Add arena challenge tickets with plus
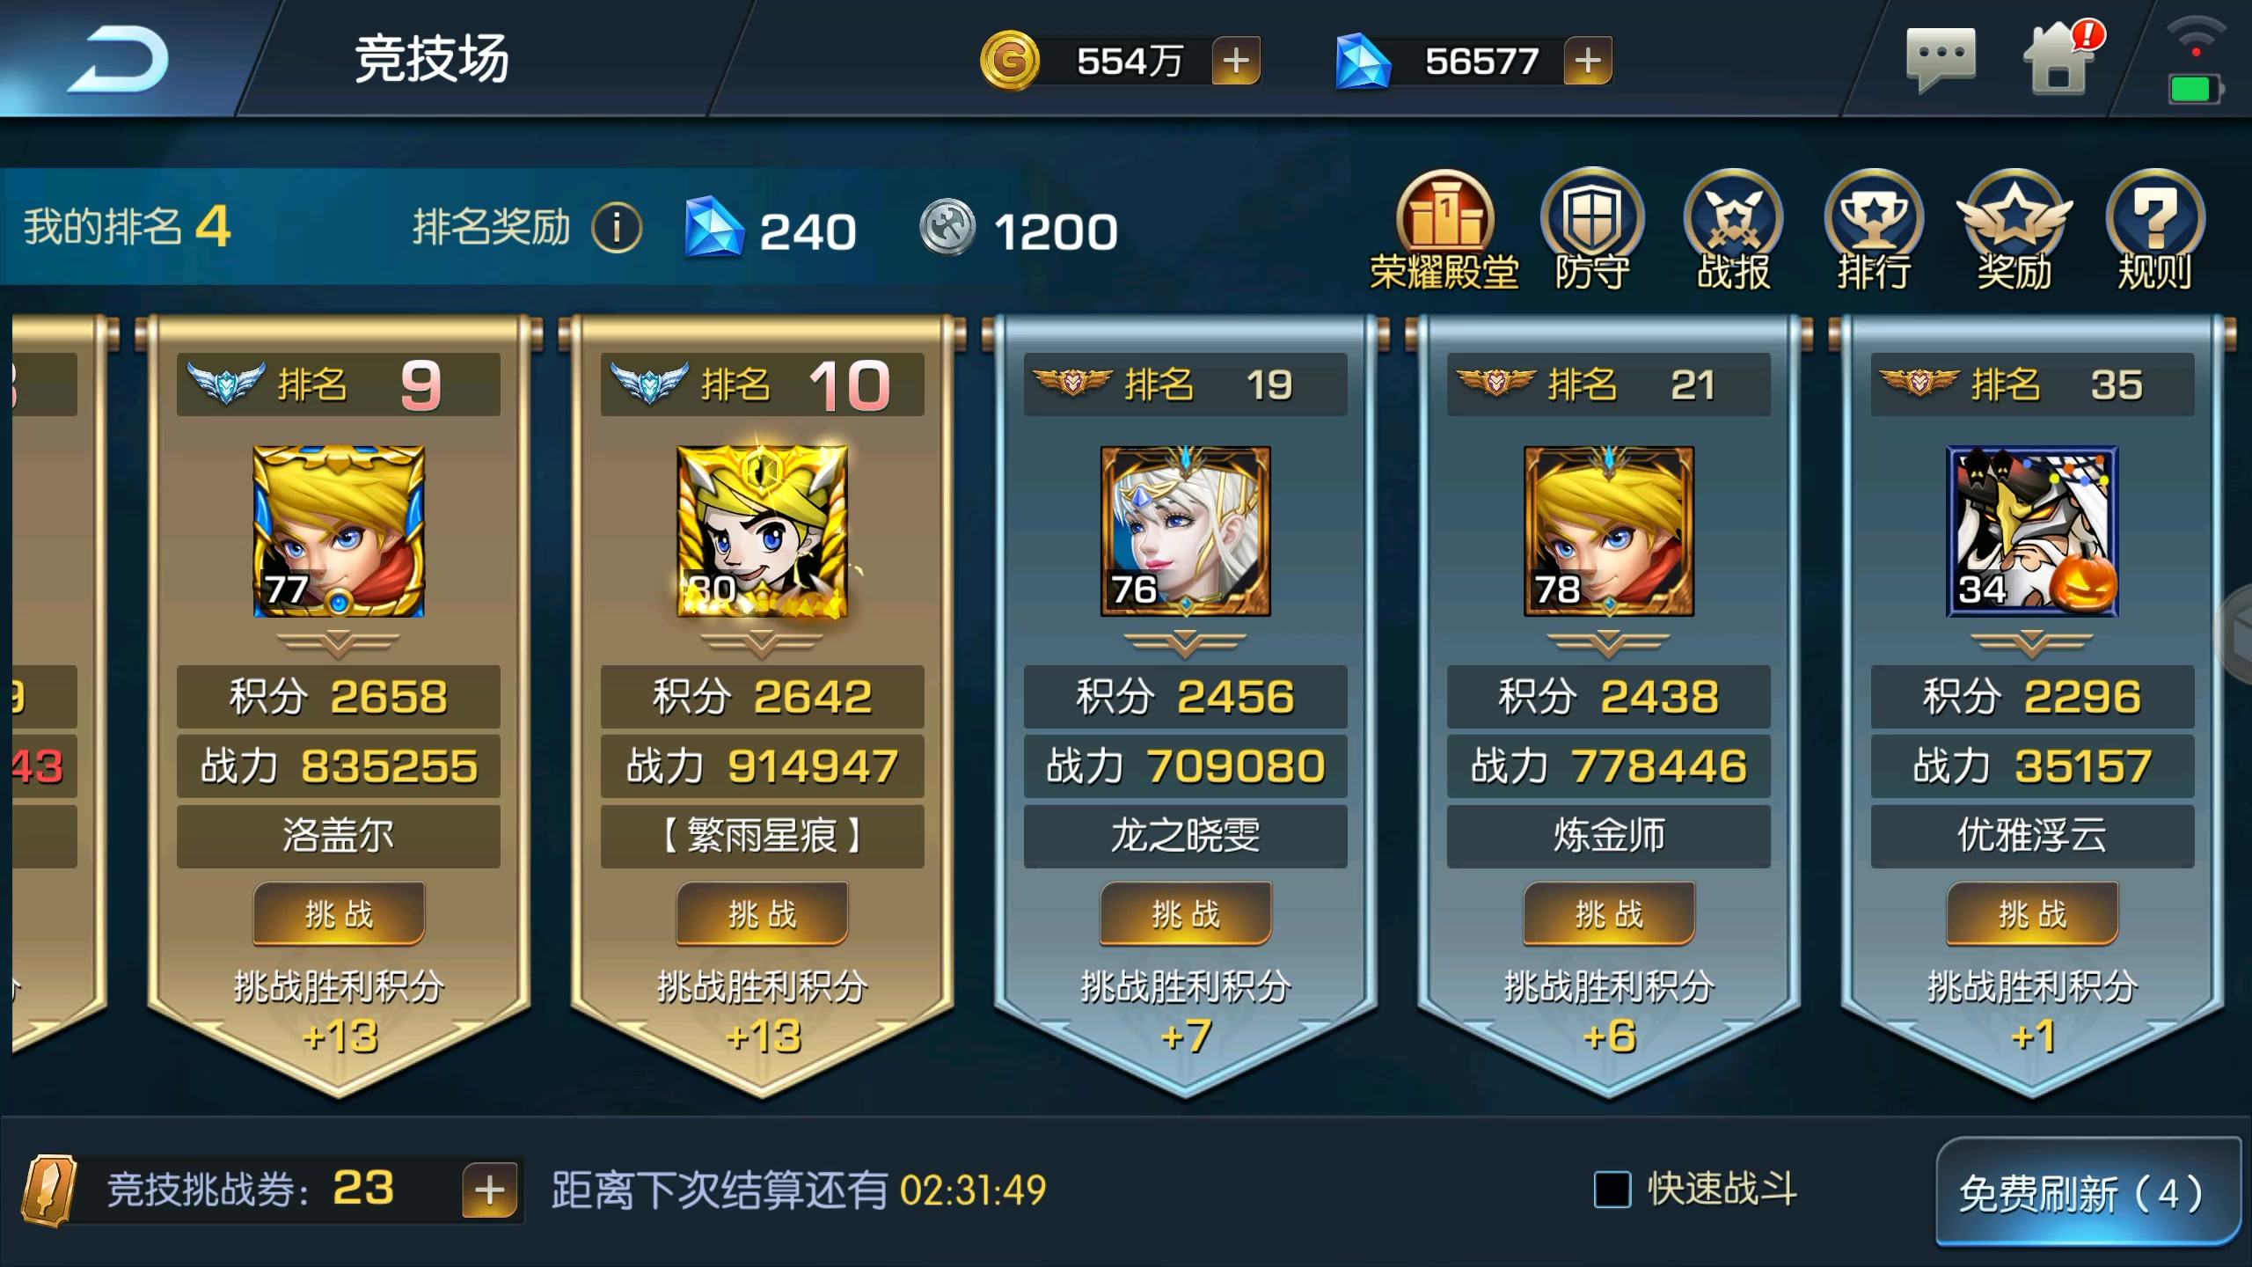Image resolution: width=2252 pixels, height=1267 pixels. [x=489, y=1190]
